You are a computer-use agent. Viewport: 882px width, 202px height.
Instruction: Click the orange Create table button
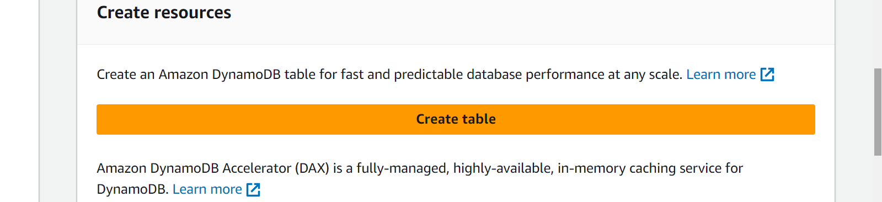[456, 119]
